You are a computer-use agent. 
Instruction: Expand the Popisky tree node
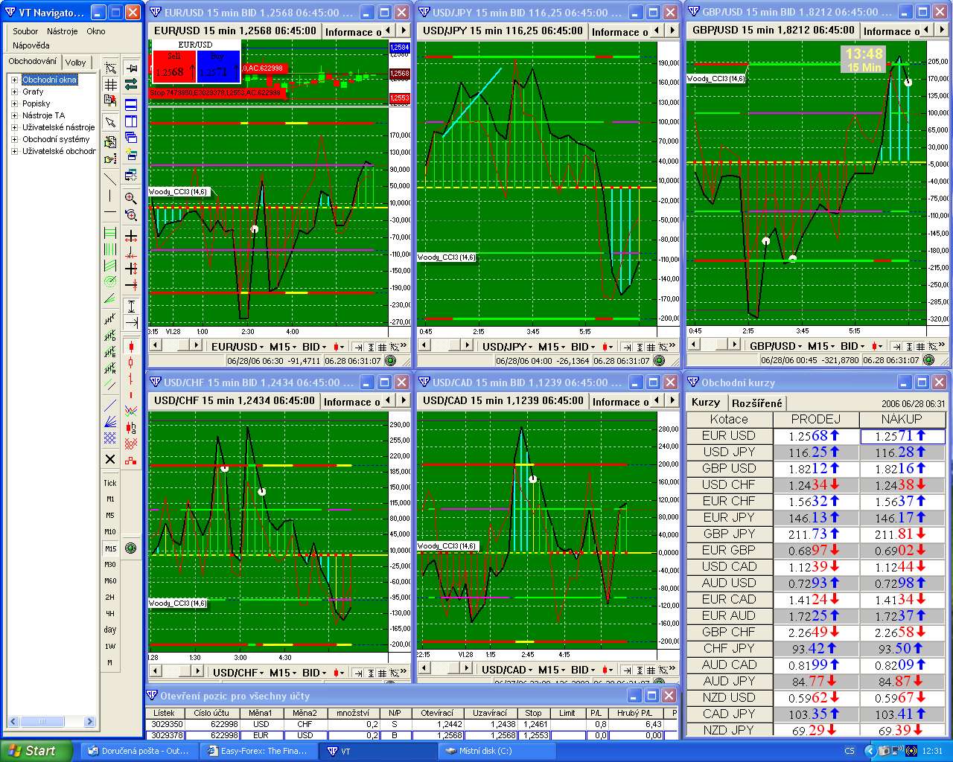(14, 103)
